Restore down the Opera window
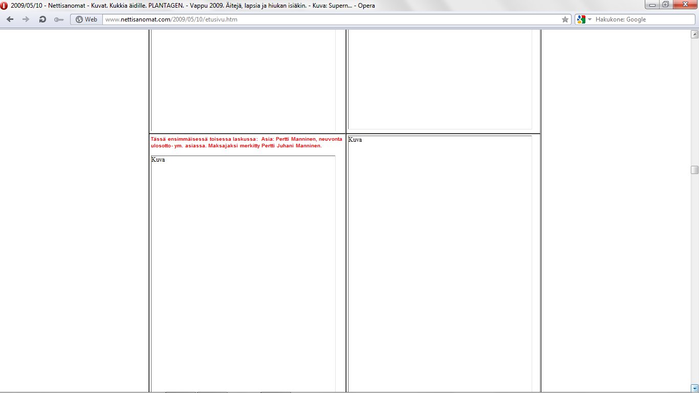Viewport: 699px width, 393px height. click(665, 5)
